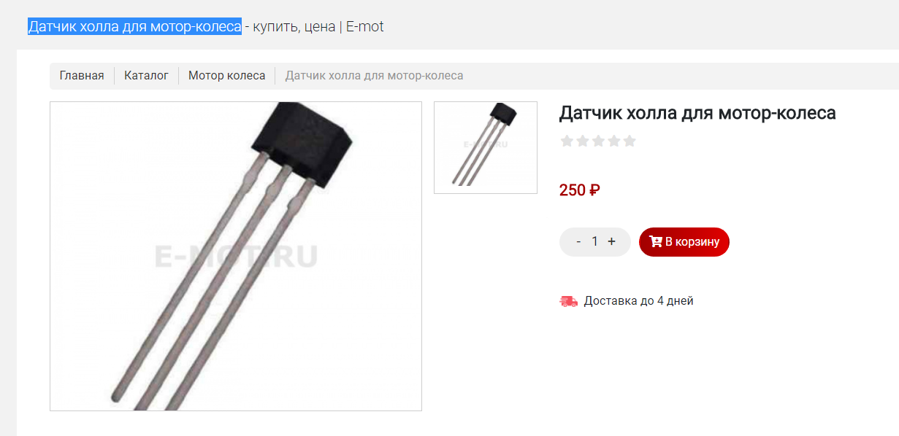The height and width of the screenshot is (436, 899).
Task: Give a five-star rating
Action: pyautogui.click(x=630, y=141)
